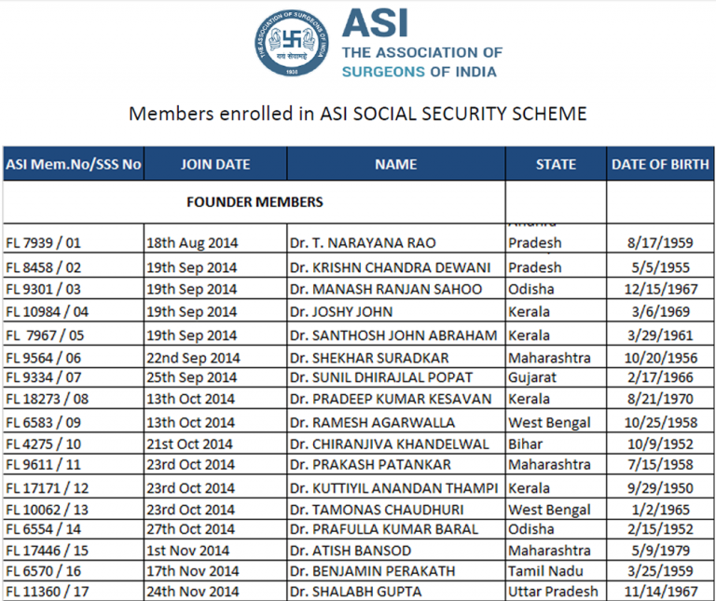Image resolution: width=716 pixels, height=601 pixels.
Task: Click the FOUNDER MEMBERS section row
Action: (x=255, y=201)
